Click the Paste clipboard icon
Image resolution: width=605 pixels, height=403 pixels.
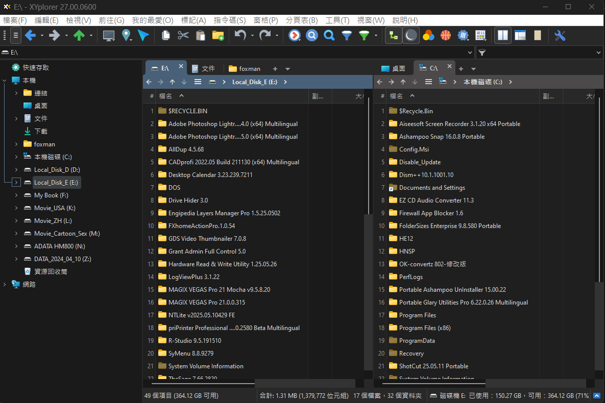[x=201, y=36]
